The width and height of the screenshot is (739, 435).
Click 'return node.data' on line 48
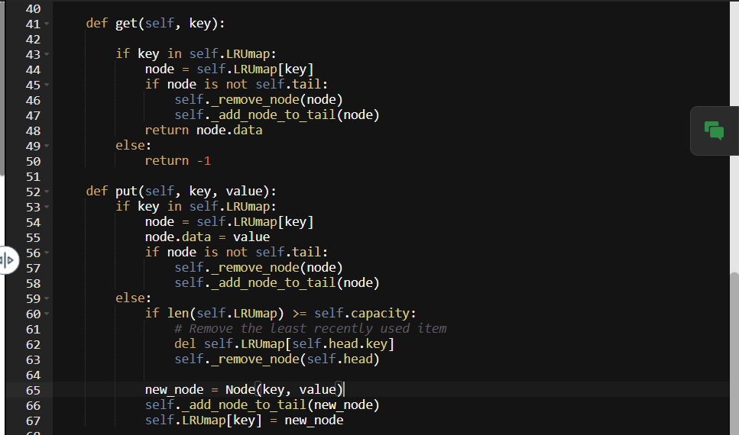click(x=203, y=130)
